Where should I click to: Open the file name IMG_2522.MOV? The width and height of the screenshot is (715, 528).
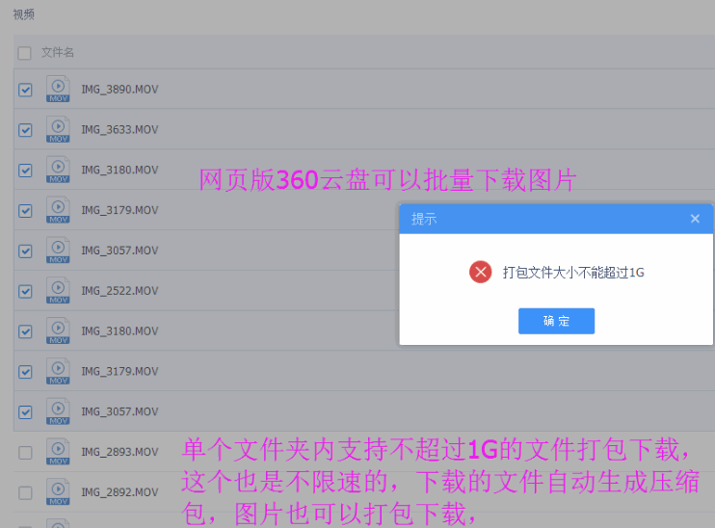(119, 291)
